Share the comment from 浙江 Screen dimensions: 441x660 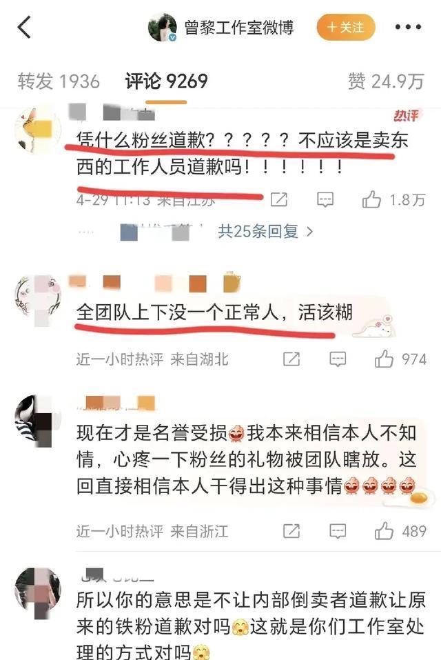pyautogui.click(x=291, y=531)
